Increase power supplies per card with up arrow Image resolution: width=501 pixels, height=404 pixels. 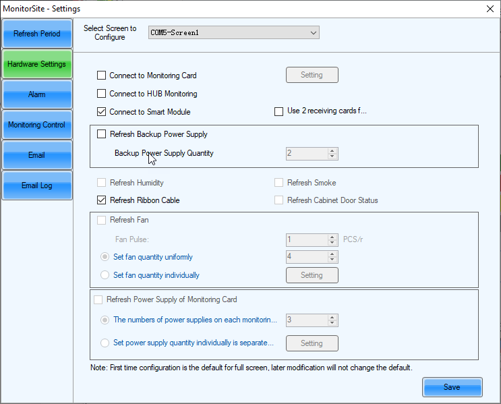point(332,318)
